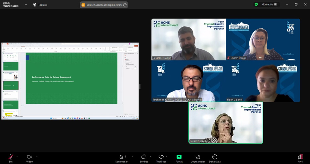Click the Ayrıl leave meeting button

[x=300, y=157]
